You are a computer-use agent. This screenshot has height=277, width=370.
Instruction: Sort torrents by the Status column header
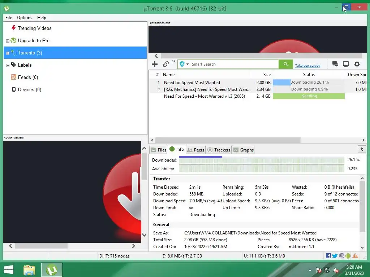[x=309, y=74]
